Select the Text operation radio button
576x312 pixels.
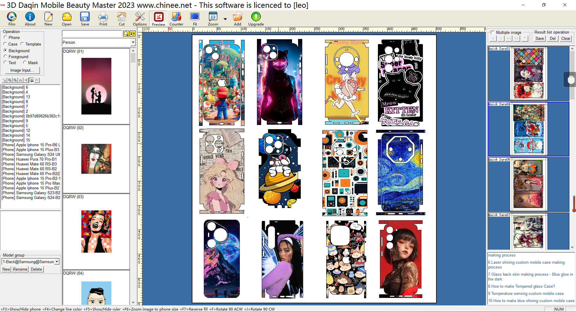pyautogui.click(x=5, y=63)
